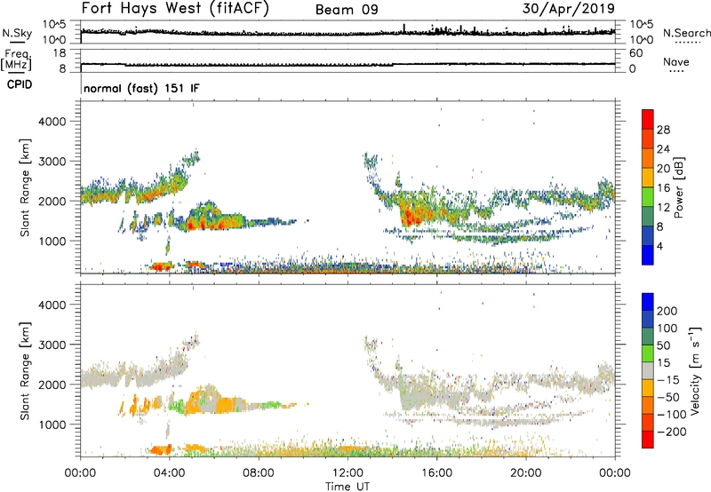711x492 pixels.
Task: Click the dotted line sample under 'Nave'
Action: (x=676, y=72)
